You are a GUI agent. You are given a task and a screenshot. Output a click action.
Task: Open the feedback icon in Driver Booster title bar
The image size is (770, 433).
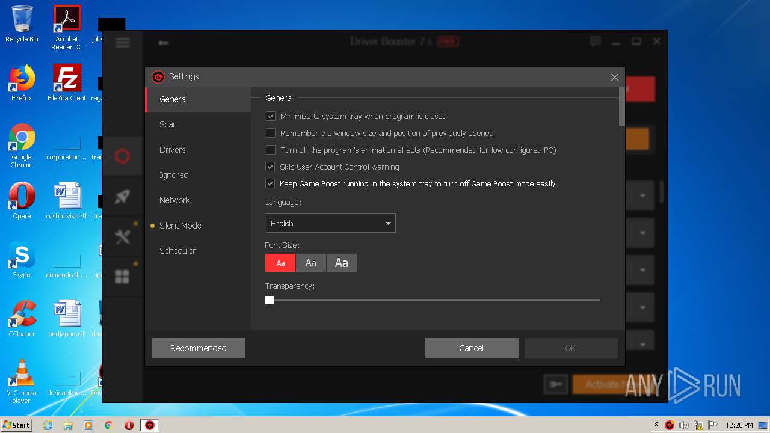coord(596,41)
